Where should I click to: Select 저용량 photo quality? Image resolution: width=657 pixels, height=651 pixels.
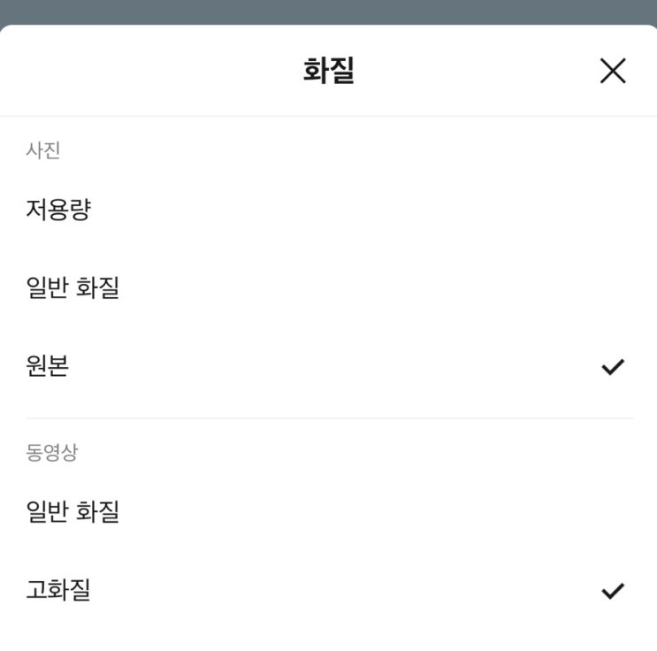pos(58,211)
